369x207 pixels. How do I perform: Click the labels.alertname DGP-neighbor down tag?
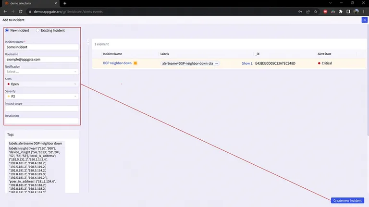(36, 143)
